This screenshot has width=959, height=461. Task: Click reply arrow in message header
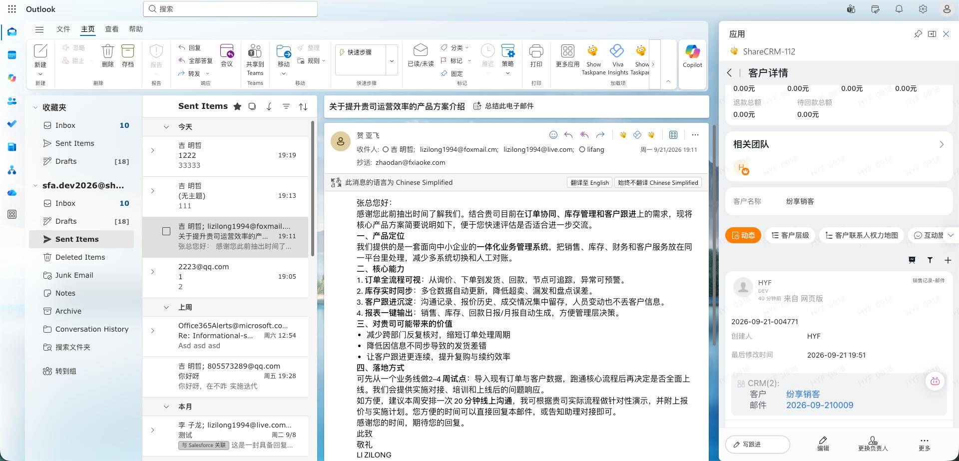click(x=568, y=135)
